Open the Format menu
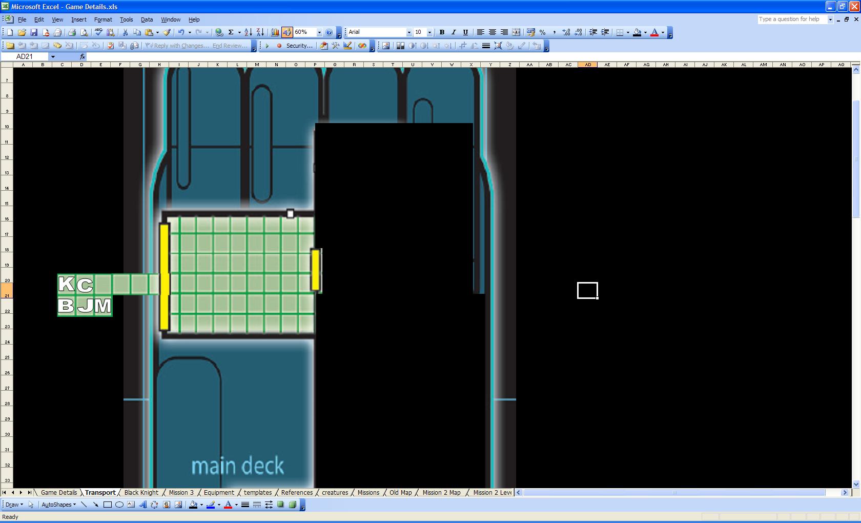861x523 pixels. coord(103,19)
